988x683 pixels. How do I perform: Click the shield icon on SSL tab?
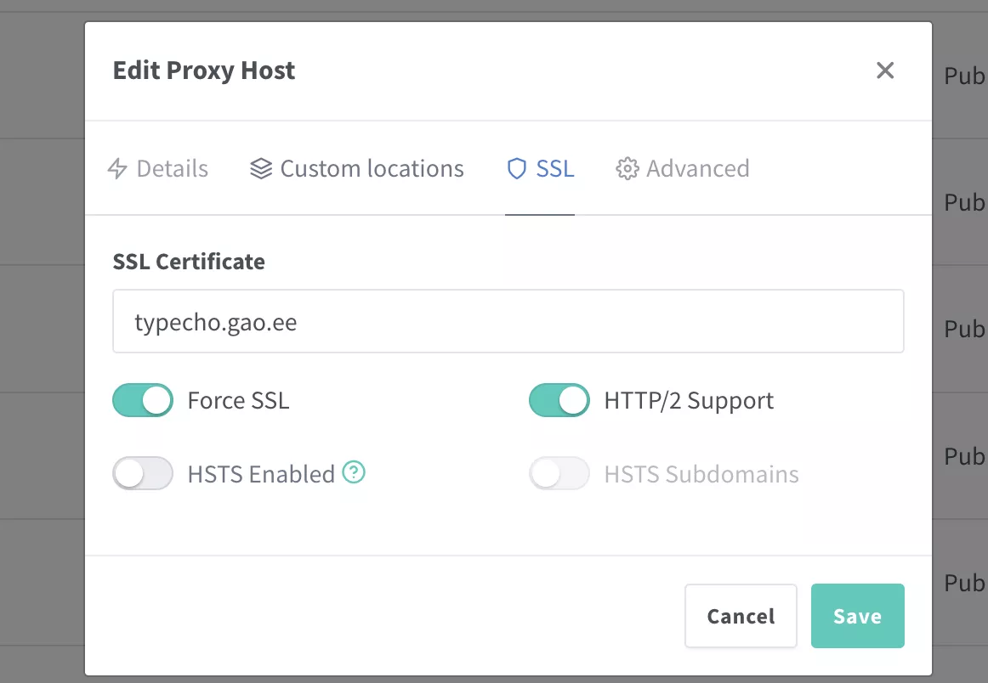click(x=516, y=169)
